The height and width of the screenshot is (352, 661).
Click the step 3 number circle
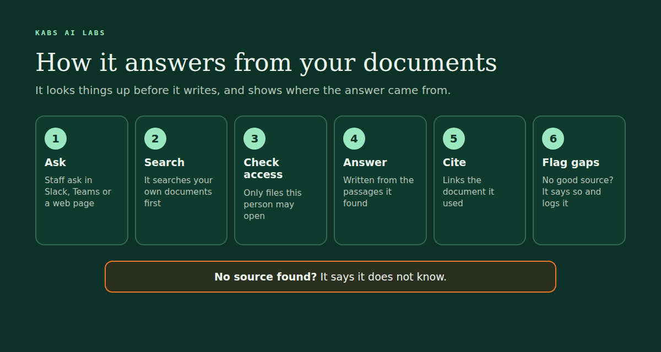tap(254, 139)
